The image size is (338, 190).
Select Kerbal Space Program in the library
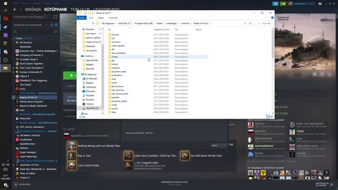[31, 102]
